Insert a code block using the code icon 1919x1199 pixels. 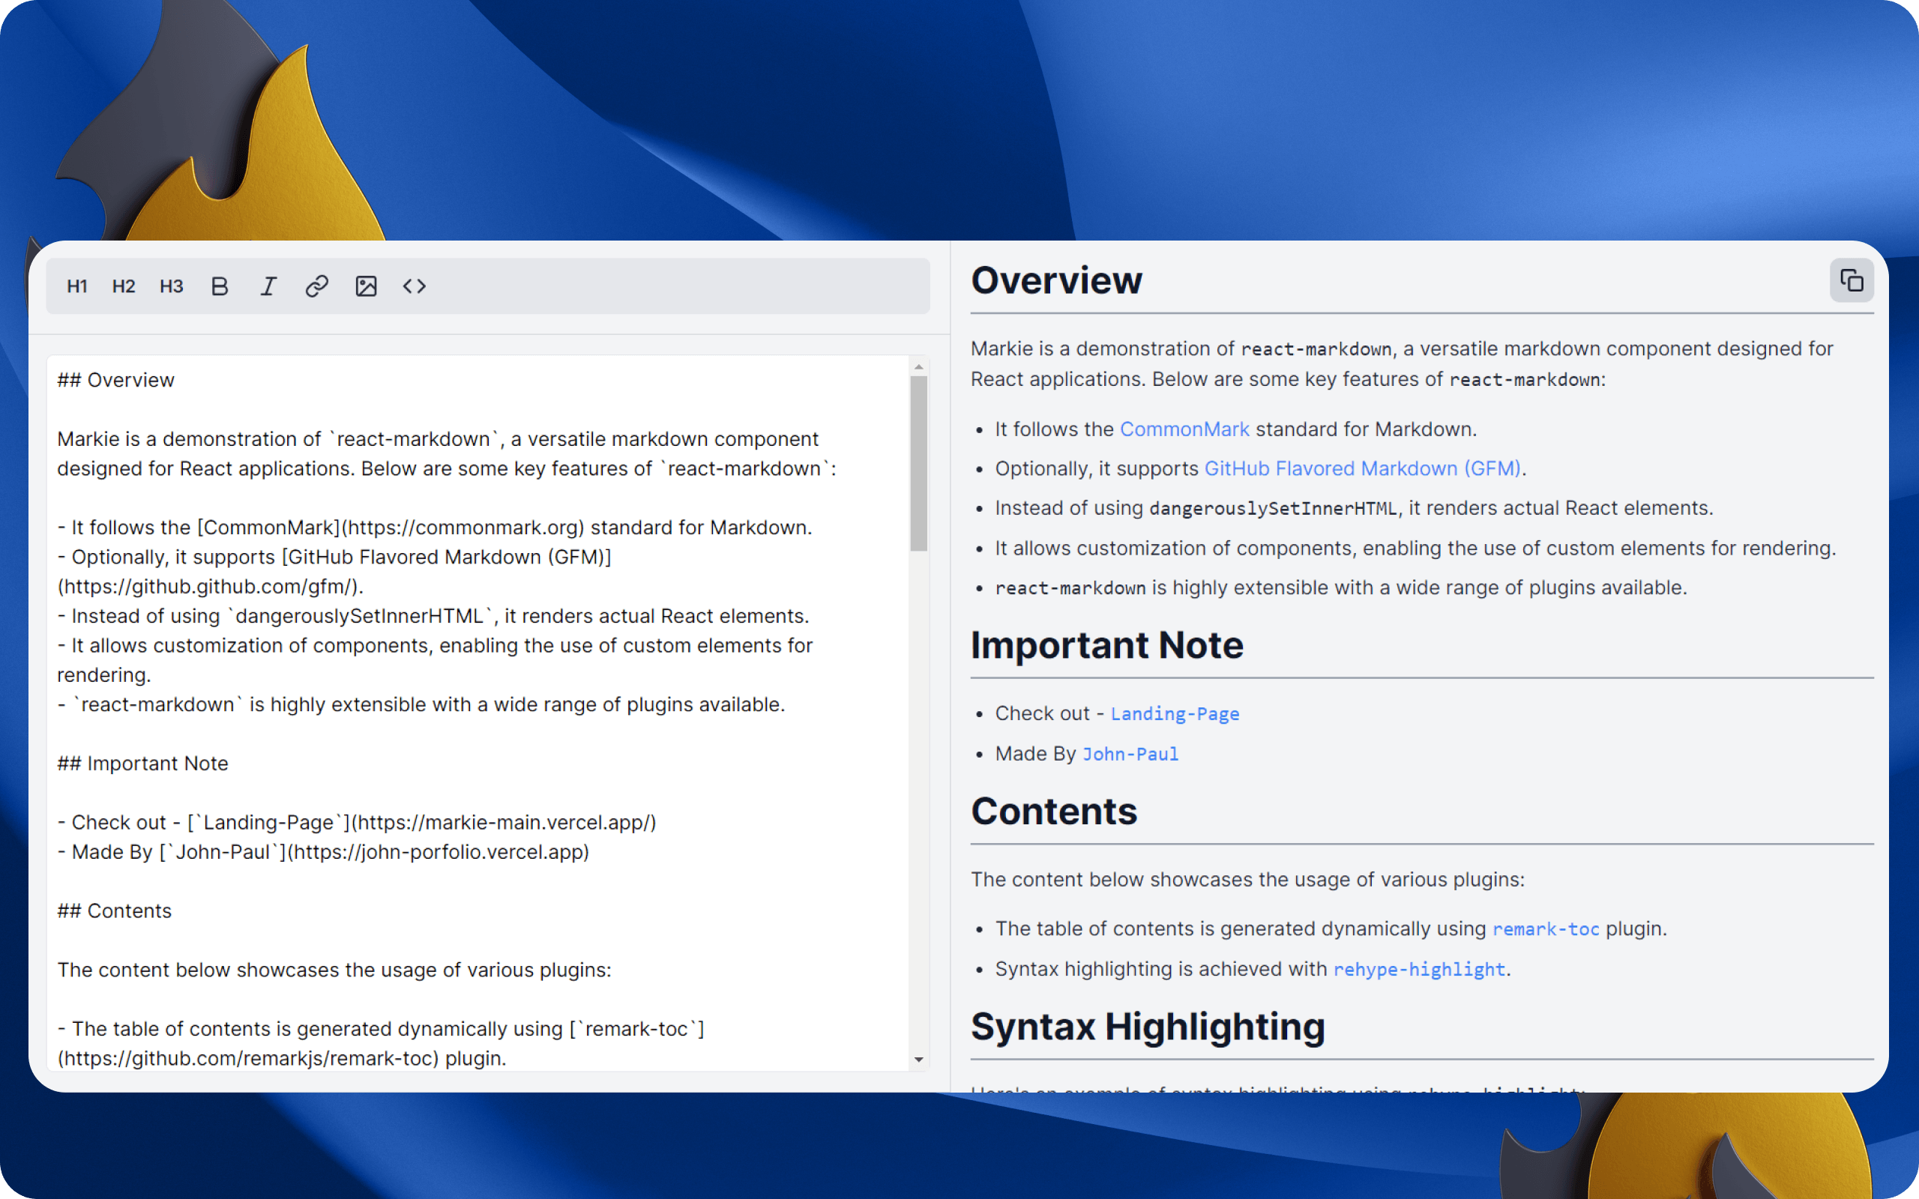(x=415, y=286)
